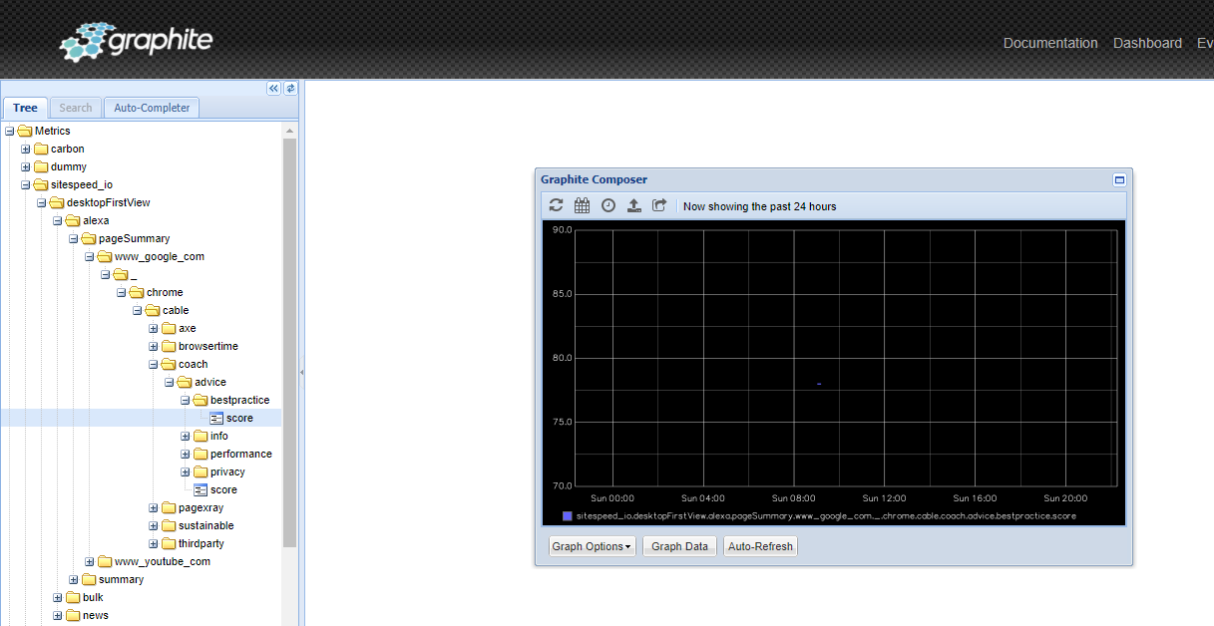Open the Documentation link

[x=1049, y=43]
